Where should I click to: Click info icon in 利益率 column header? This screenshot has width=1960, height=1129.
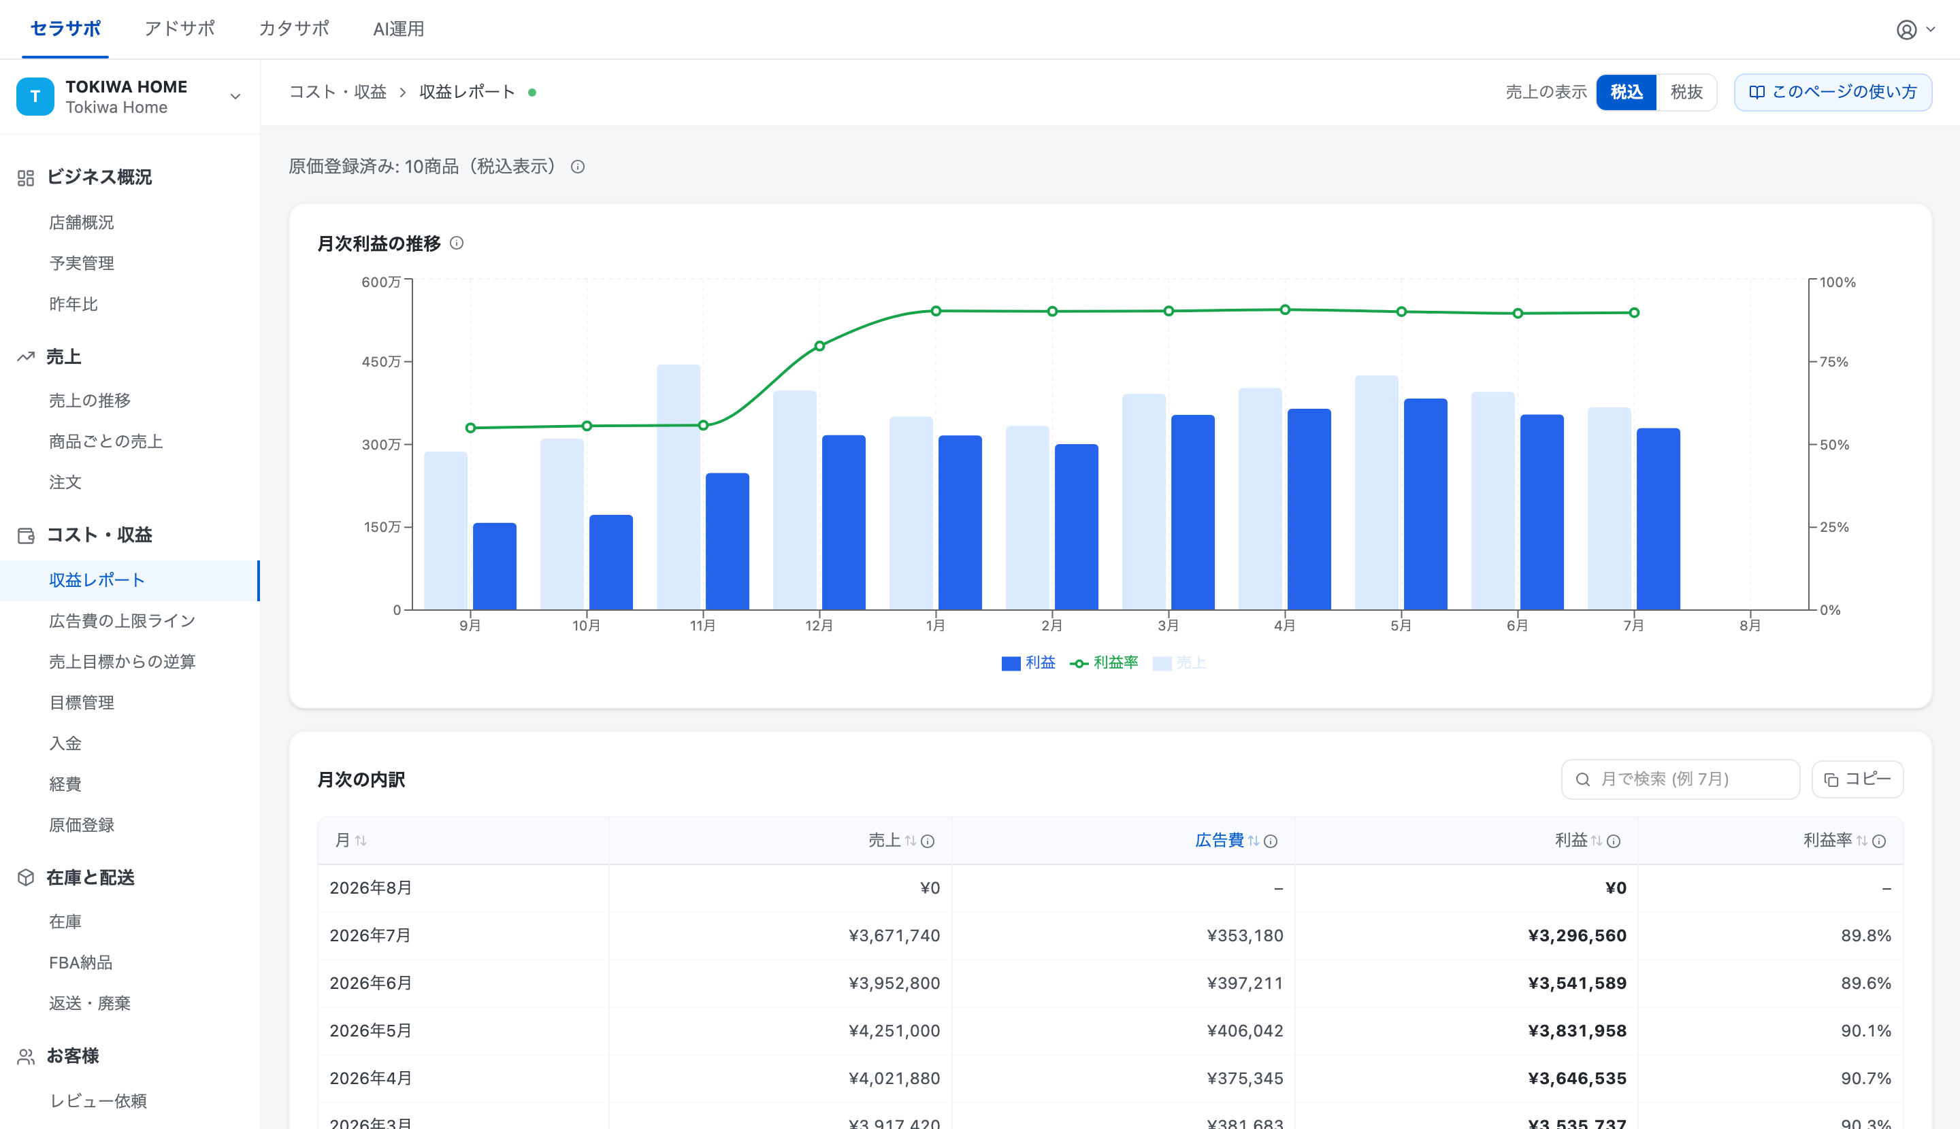tap(1878, 841)
